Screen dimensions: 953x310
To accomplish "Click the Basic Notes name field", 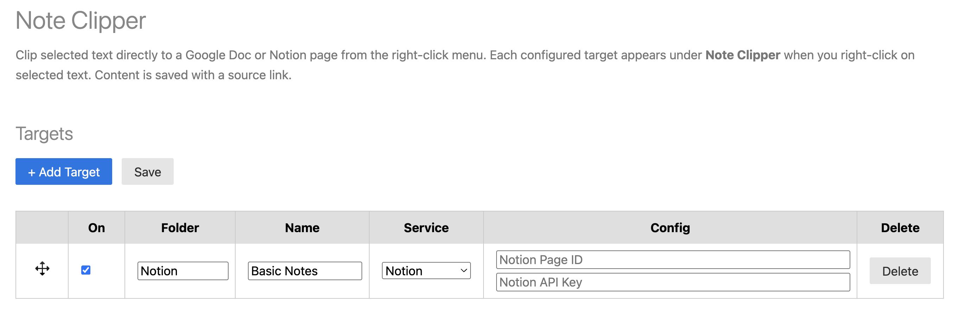I will 305,271.
